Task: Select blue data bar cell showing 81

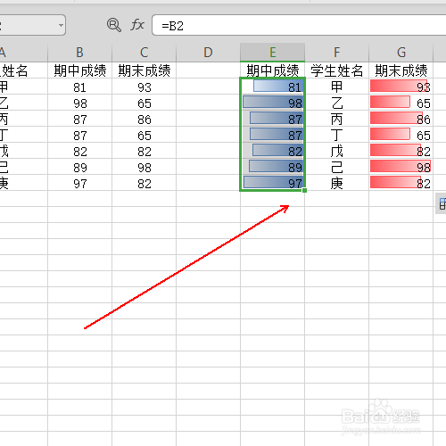Action: tap(273, 87)
